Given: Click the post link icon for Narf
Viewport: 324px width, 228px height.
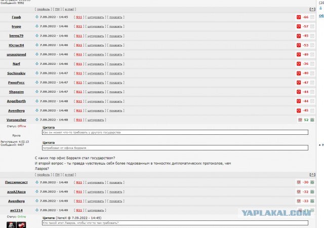Looking at the screenshot, I should coord(37,64).
